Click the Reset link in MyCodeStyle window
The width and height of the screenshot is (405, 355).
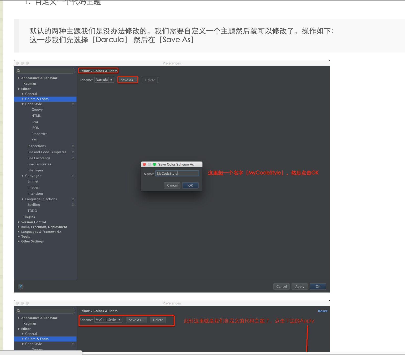[323, 311]
